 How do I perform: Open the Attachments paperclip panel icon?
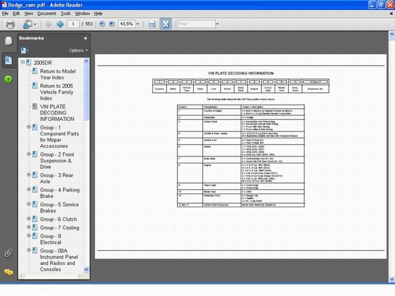[x=8, y=253]
